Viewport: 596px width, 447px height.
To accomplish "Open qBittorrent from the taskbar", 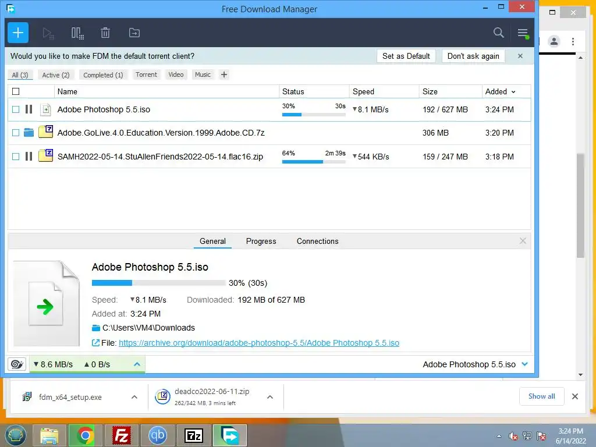I will click(x=158, y=435).
